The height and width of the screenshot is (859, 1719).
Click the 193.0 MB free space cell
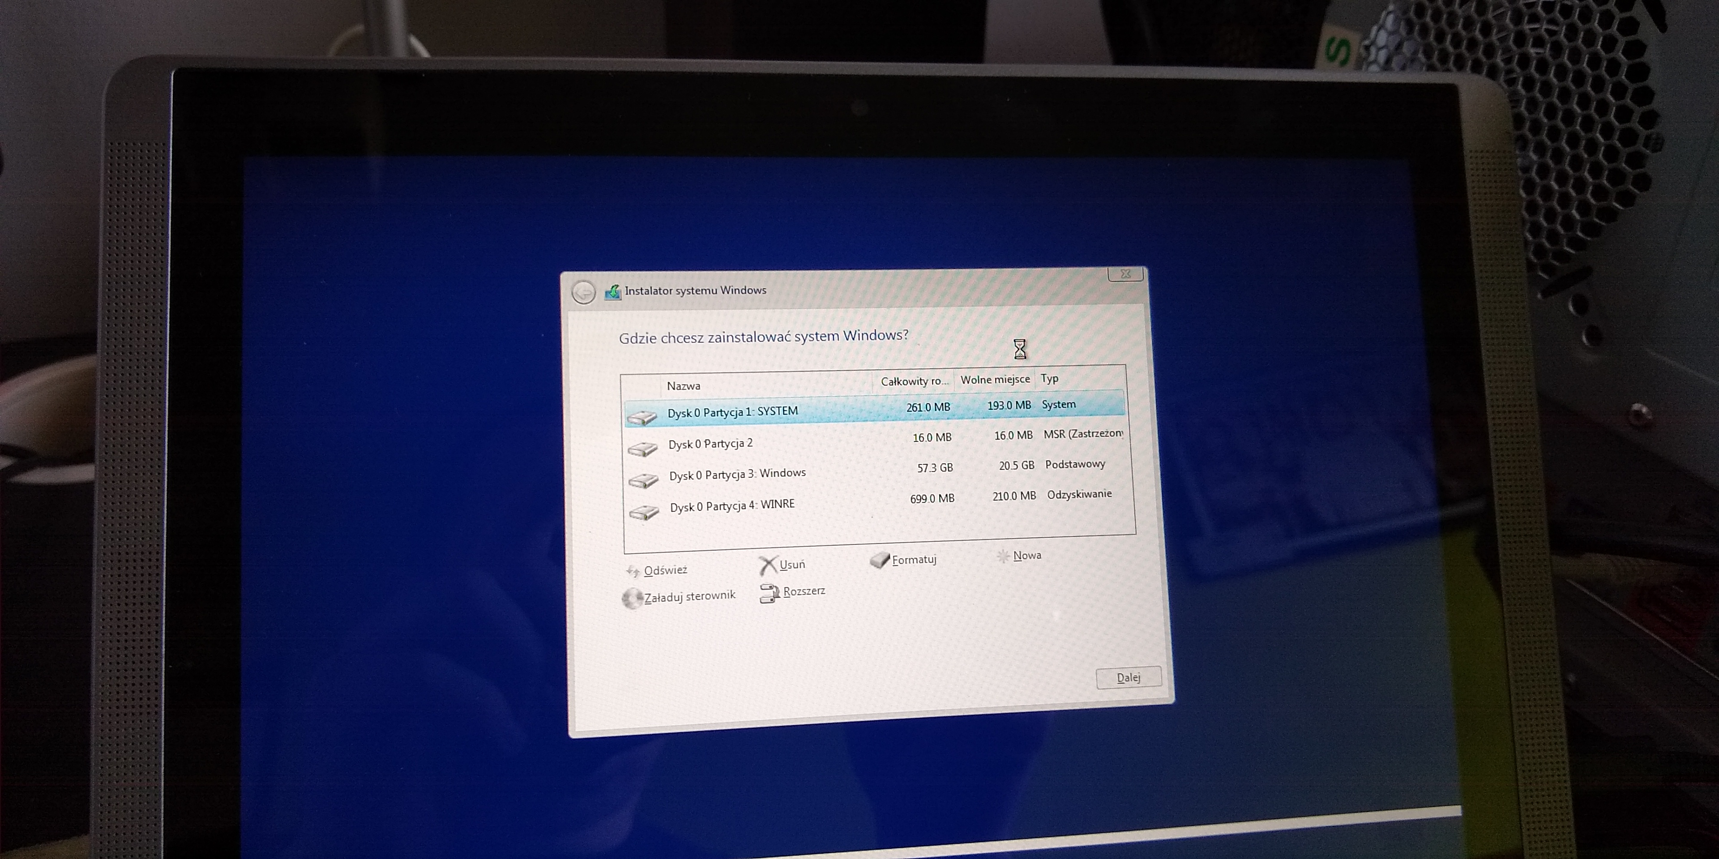tap(1009, 405)
